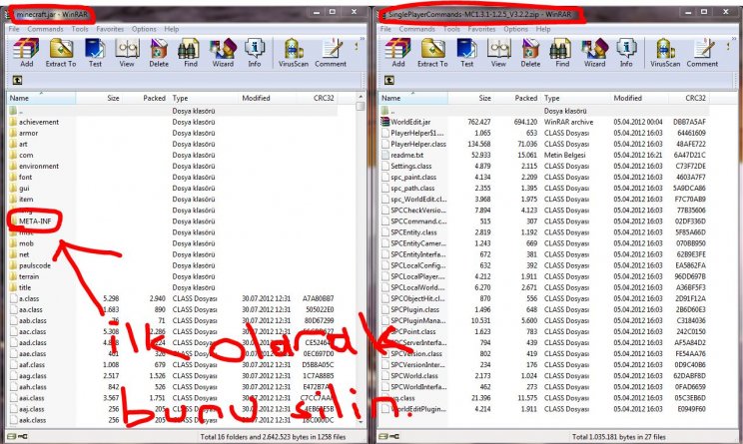The image size is (743, 444).
Task: Click Comment icon in minecraft.jar window
Action: coord(331,53)
